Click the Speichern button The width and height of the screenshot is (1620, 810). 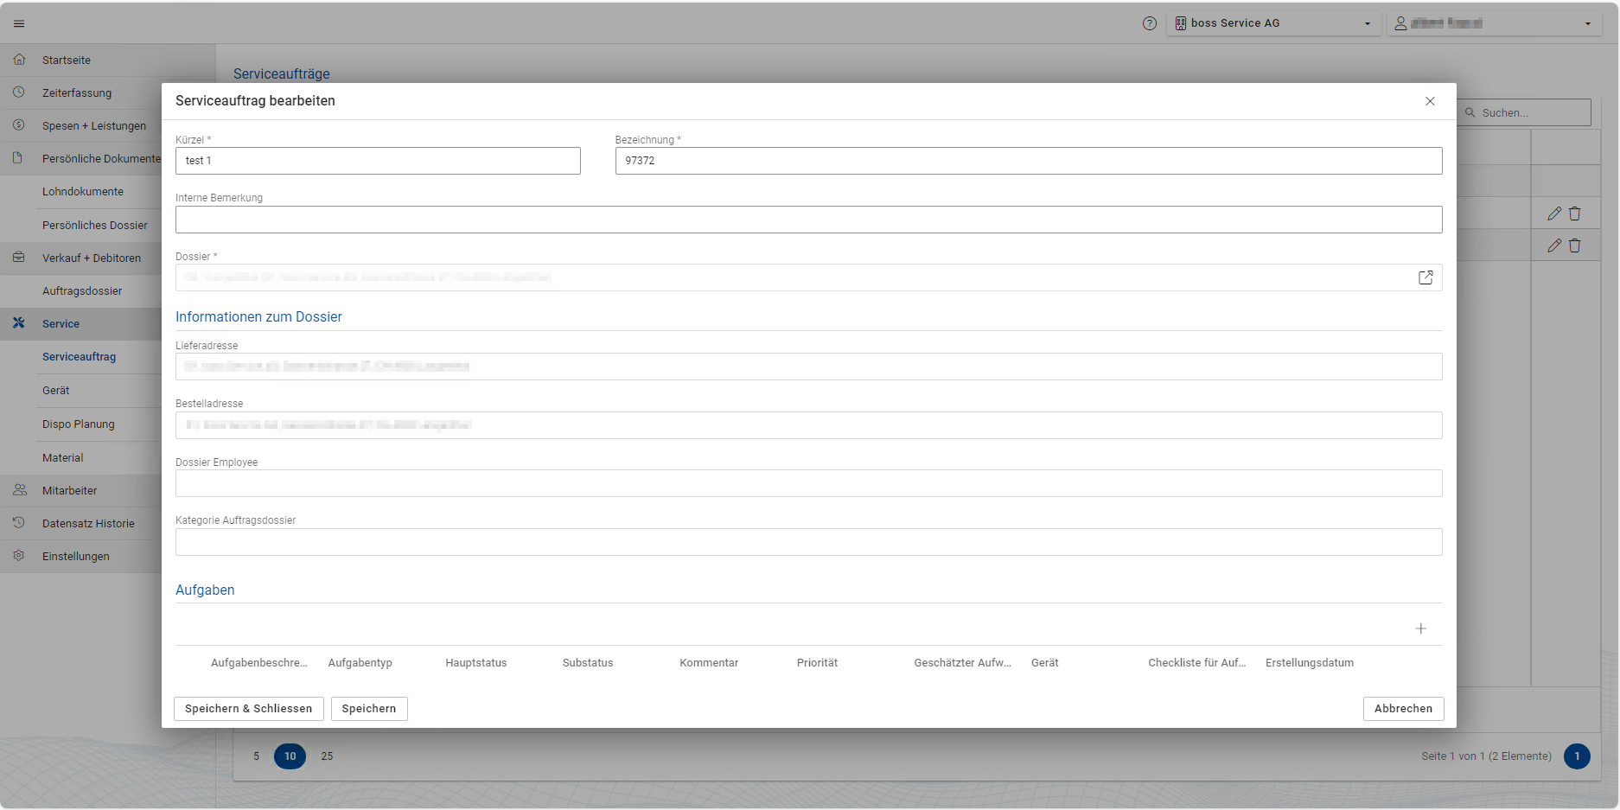pyautogui.click(x=369, y=709)
